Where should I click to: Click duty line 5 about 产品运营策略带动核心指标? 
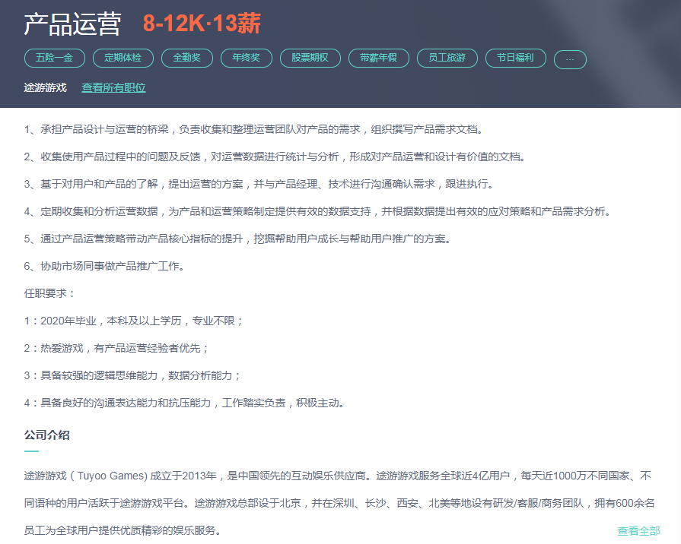237,239
